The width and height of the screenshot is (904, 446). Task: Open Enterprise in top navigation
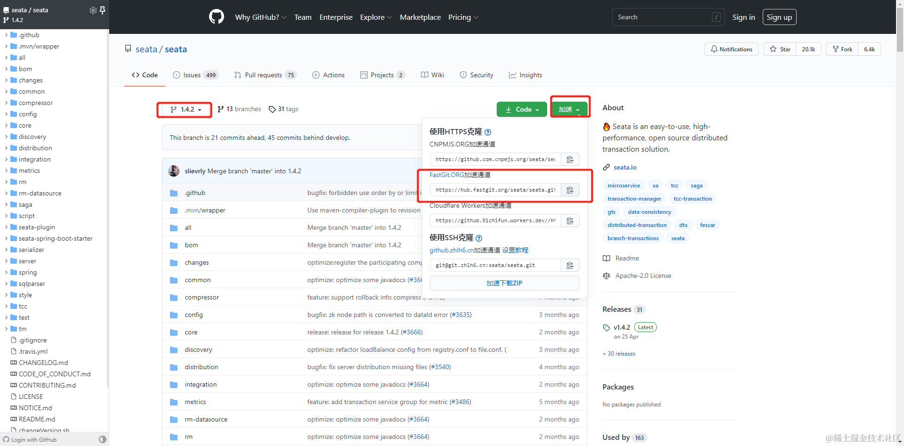[336, 17]
